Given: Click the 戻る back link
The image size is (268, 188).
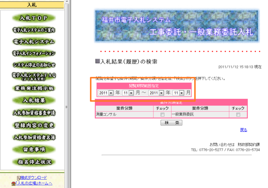Looking at the screenshot, I should tap(244, 130).
